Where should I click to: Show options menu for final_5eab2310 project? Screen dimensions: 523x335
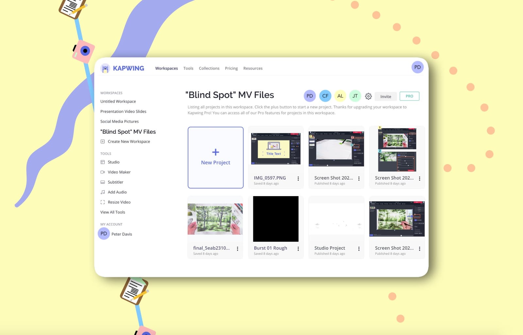click(238, 249)
